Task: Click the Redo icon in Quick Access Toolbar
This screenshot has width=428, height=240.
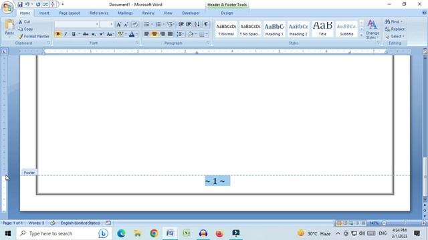Action: point(38,5)
